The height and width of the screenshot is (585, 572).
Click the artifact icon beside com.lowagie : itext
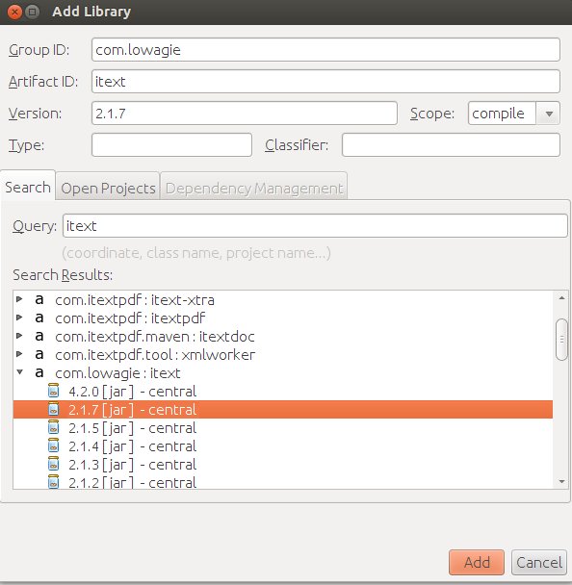(x=39, y=372)
